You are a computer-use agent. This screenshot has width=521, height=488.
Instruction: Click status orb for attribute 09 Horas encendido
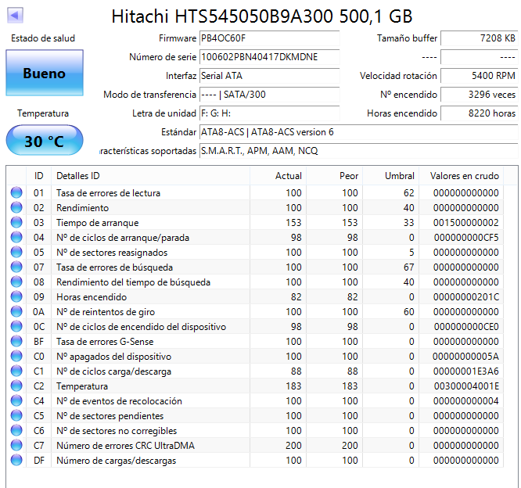click(16, 296)
